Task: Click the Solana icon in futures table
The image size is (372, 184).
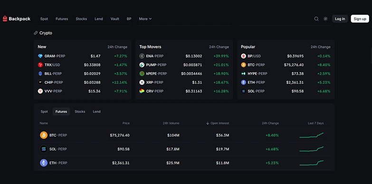Action: [x=44, y=149]
